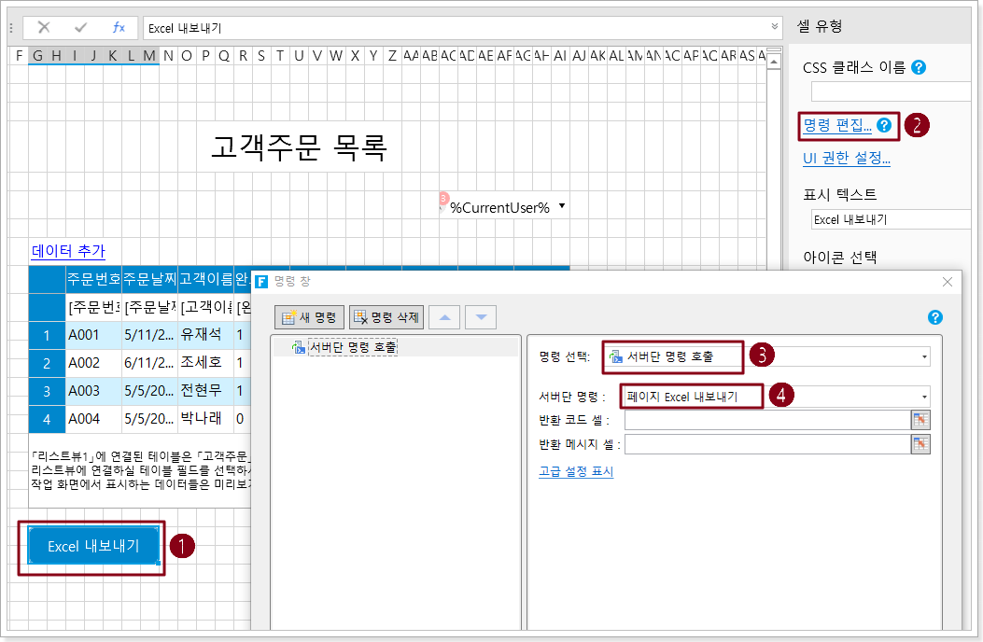Click help icon next to CSS 클래스 이름
Viewport: 983px width, 642px height.
click(x=919, y=67)
